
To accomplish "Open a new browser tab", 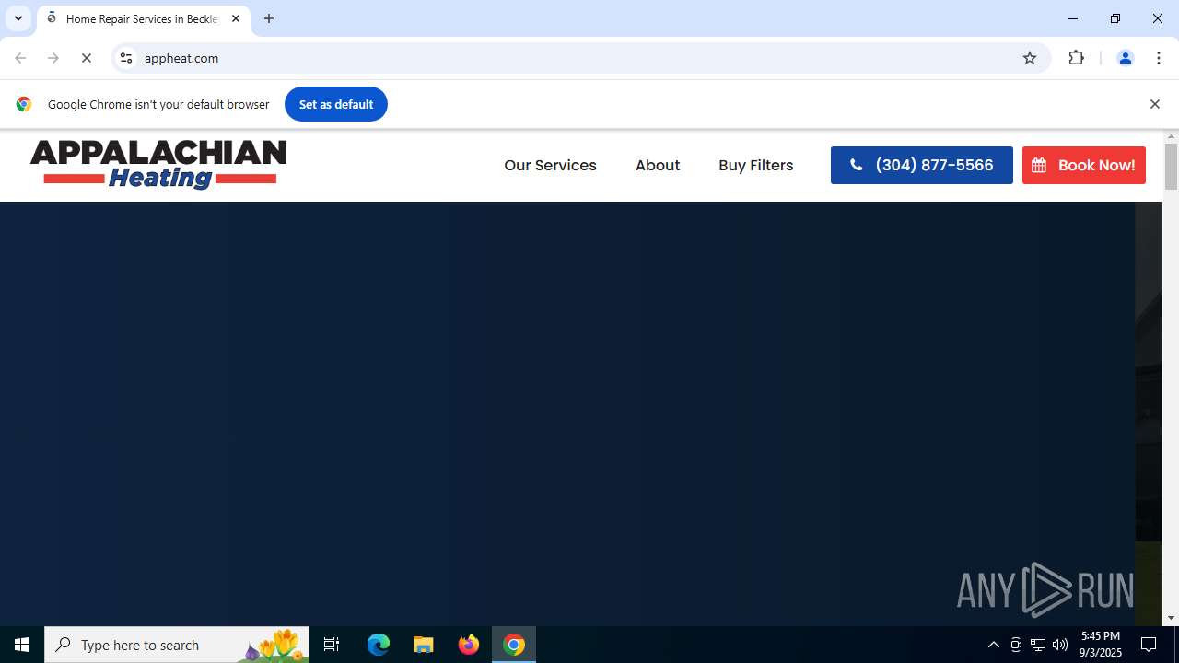I will tap(269, 18).
